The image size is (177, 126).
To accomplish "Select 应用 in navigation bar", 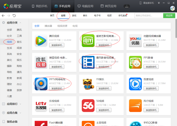I will coord(63,15).
